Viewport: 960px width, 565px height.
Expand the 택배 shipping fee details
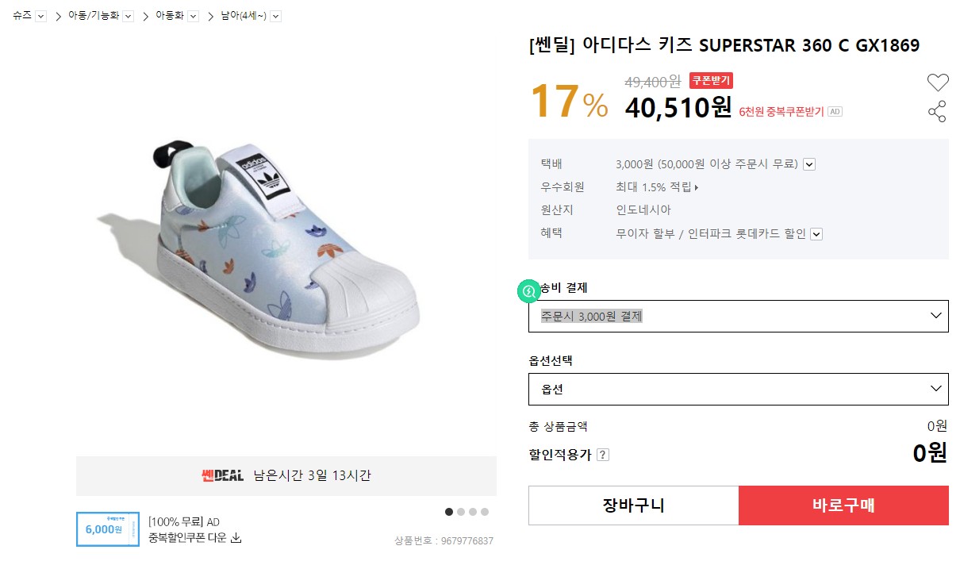click(x=809, y=164)
